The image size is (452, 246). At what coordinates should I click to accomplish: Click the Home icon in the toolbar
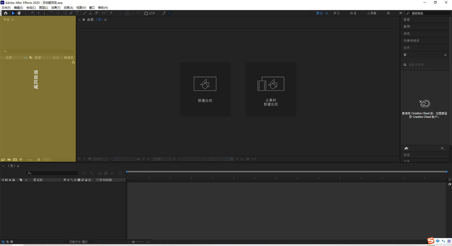(x=5, y=13)
